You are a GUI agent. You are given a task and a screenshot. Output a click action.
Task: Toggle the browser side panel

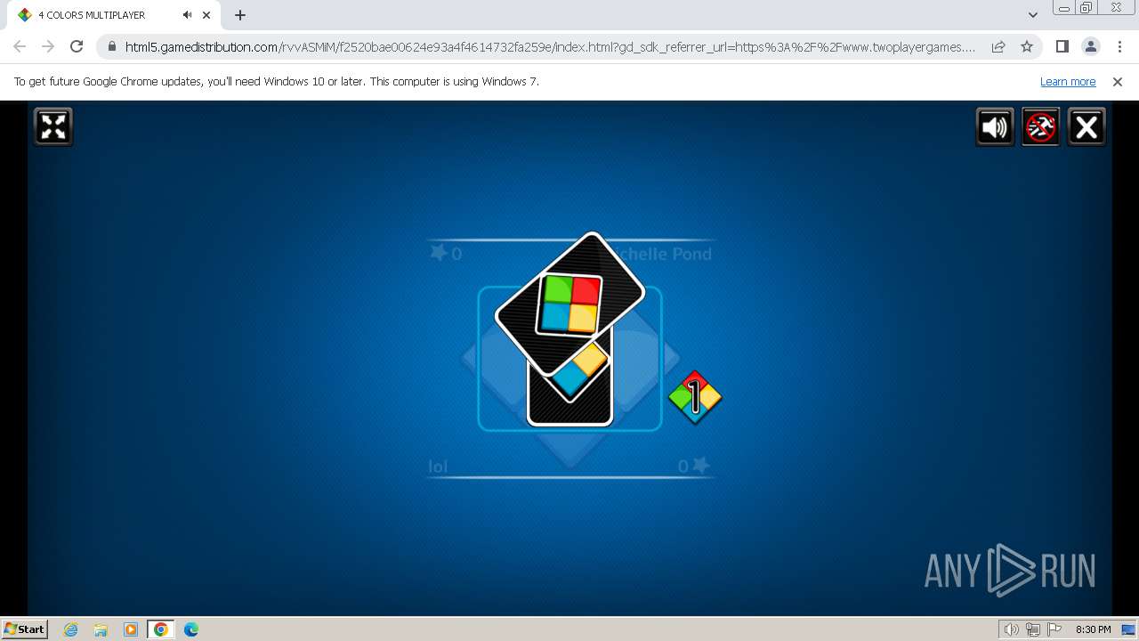coord(1062,47)
